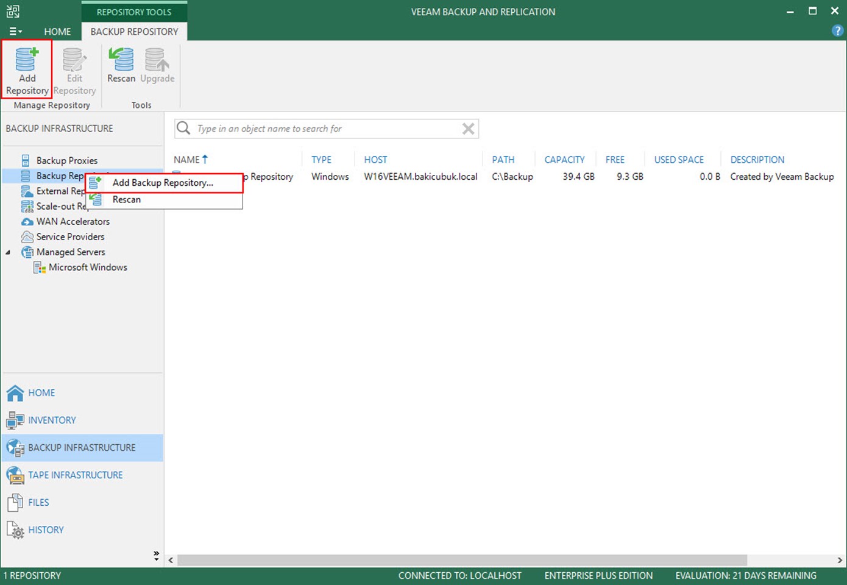Sort repositories by Capacity column header

564,160
